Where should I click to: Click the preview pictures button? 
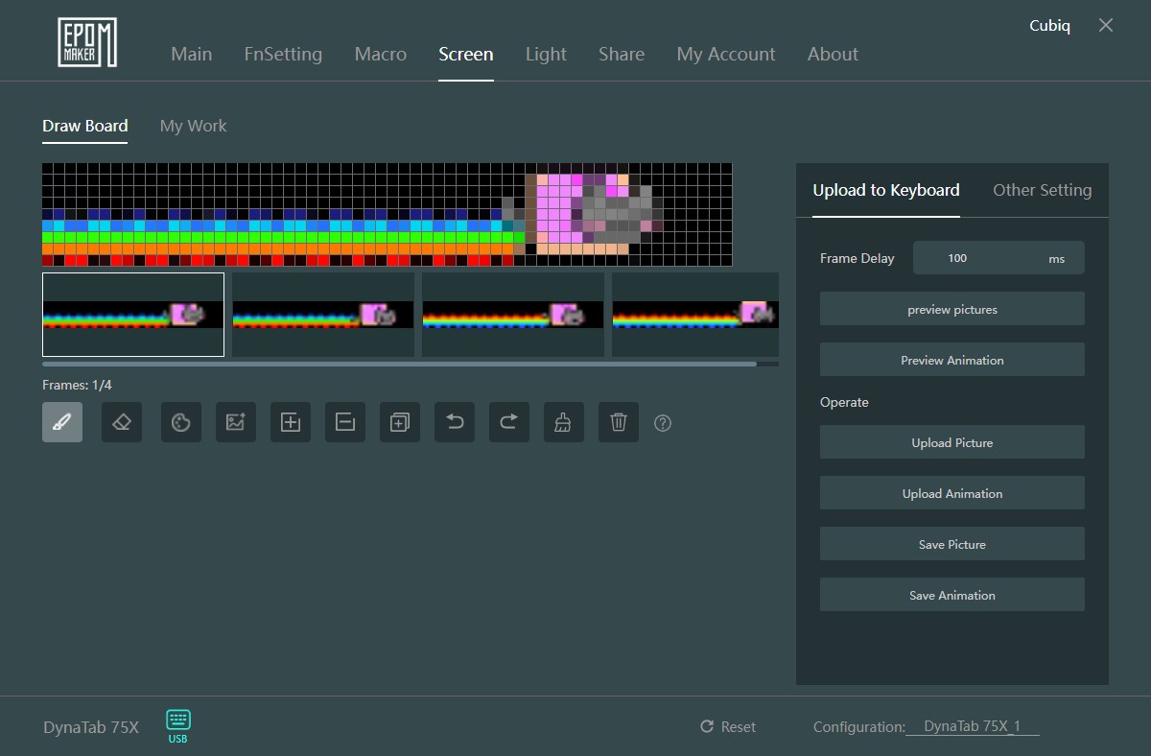(952, 309)
